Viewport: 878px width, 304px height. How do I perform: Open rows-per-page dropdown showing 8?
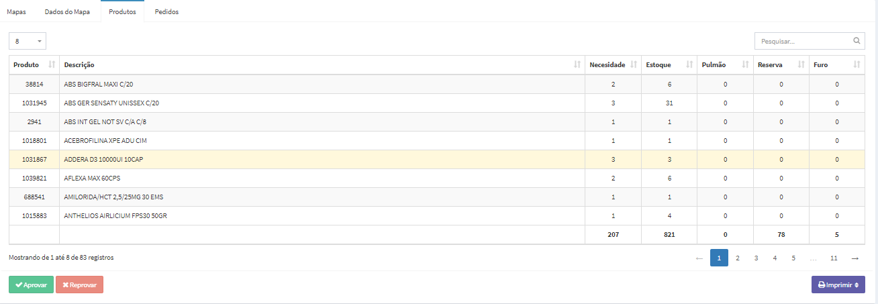tap(28, 41)
